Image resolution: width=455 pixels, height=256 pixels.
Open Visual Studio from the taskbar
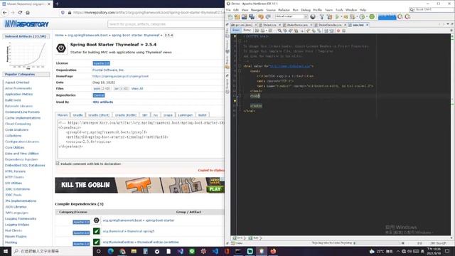pos(180,251)
